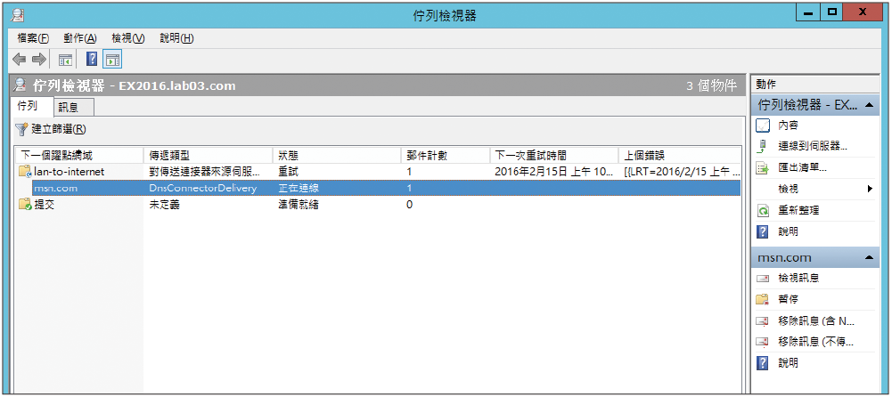
Task: Click the lan-to-internet queue folder icon
Action: 24,171
